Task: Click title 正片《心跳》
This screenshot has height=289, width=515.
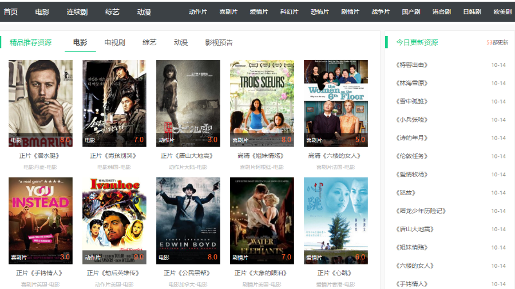Action: point(335,273)
